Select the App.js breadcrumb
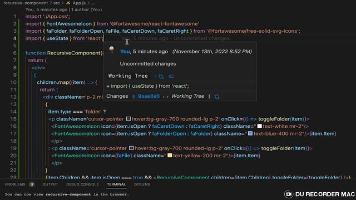 [79, 3]
